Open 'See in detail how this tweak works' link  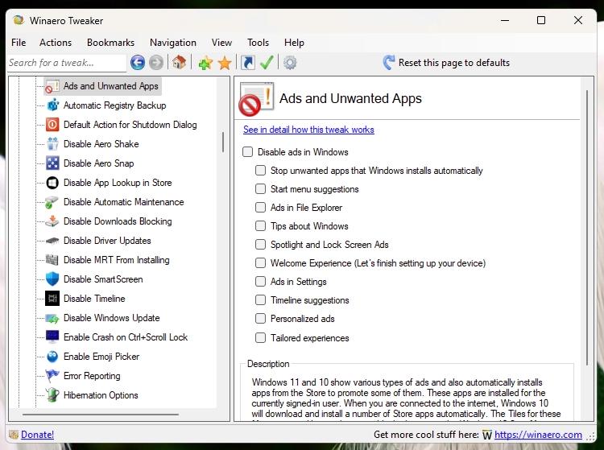pos(308,130)
